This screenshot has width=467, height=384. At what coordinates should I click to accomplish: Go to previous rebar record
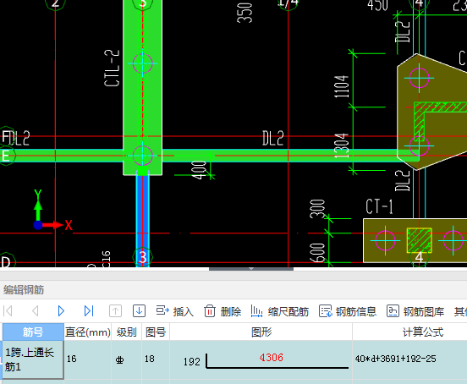click(36, 311)
